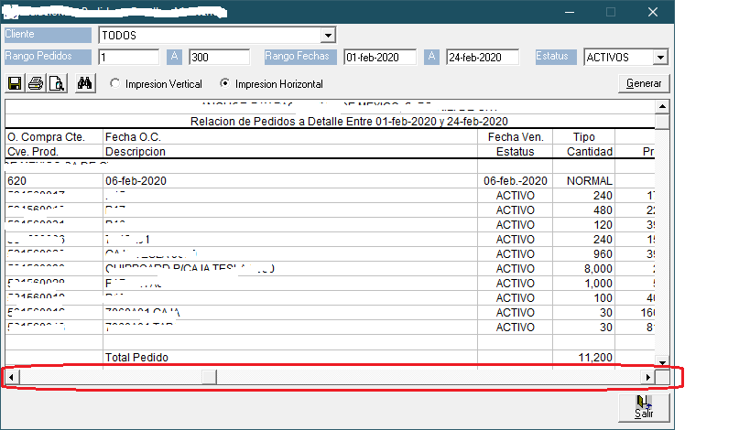Click the vertical scrollbar up arrow
This screenshot has width=750, height=430.
pyautogui.click(x=662, y=106)
